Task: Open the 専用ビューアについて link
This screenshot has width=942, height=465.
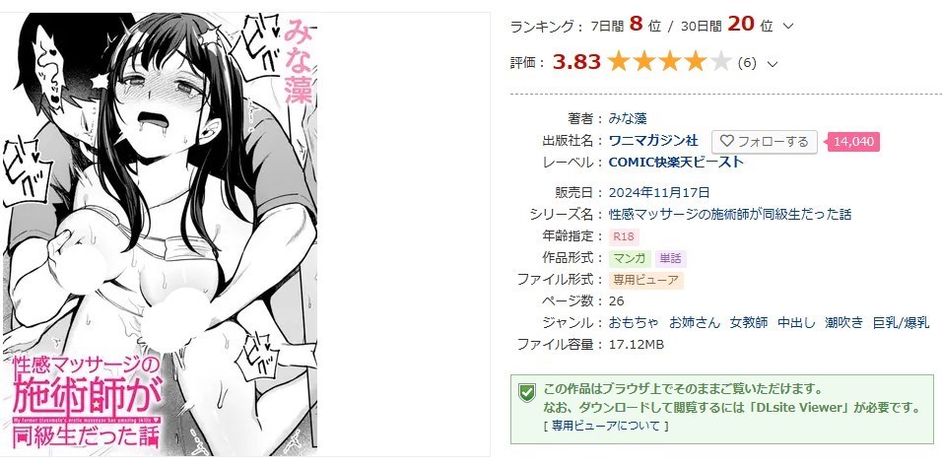Action: [x=605, y=426]
